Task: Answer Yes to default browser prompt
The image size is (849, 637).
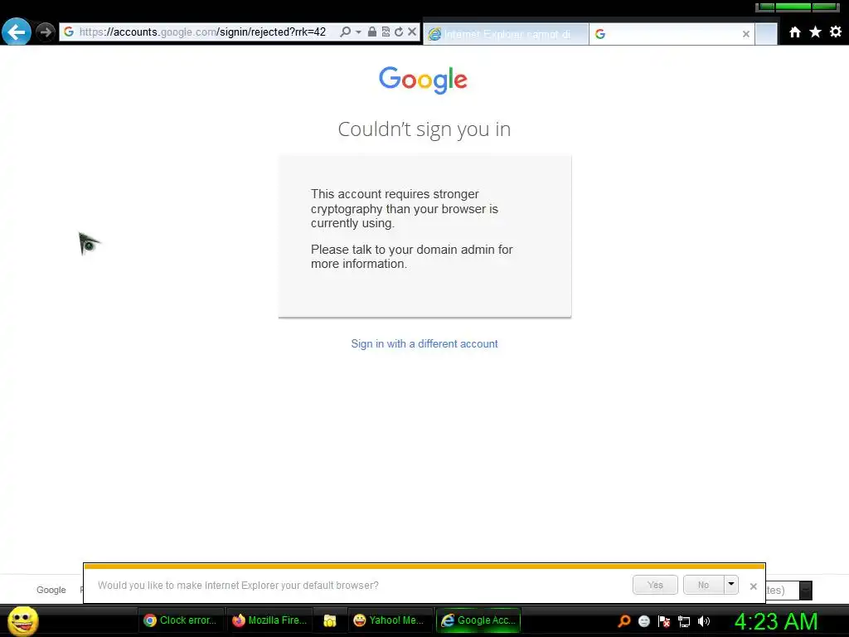Action: [655, 585]
